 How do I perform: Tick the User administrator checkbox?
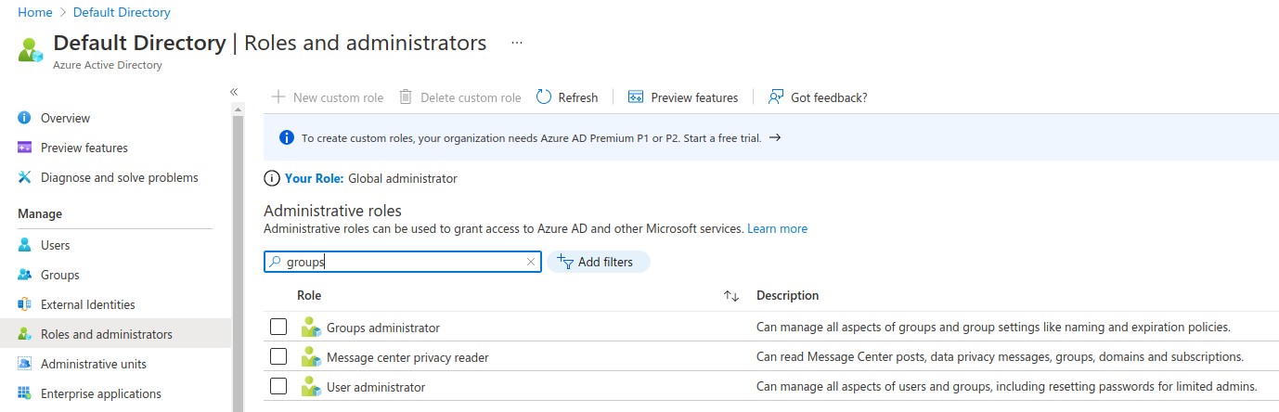tap(278, 386)
